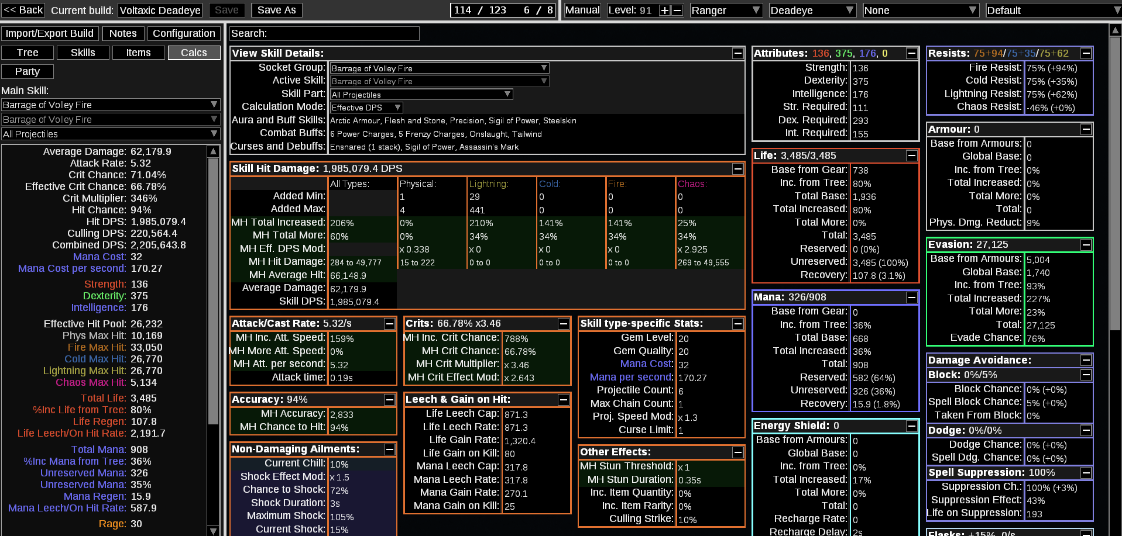
Task: Open the Party tab
Action: 28,71
